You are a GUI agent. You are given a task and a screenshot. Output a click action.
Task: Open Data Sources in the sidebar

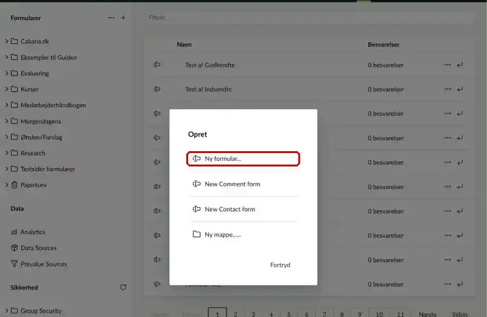[38, 248]
